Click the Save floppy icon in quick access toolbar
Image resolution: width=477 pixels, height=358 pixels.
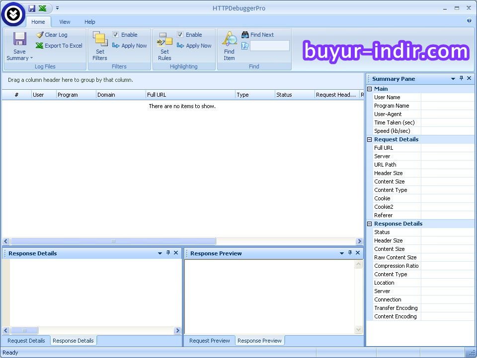[32, 8]
